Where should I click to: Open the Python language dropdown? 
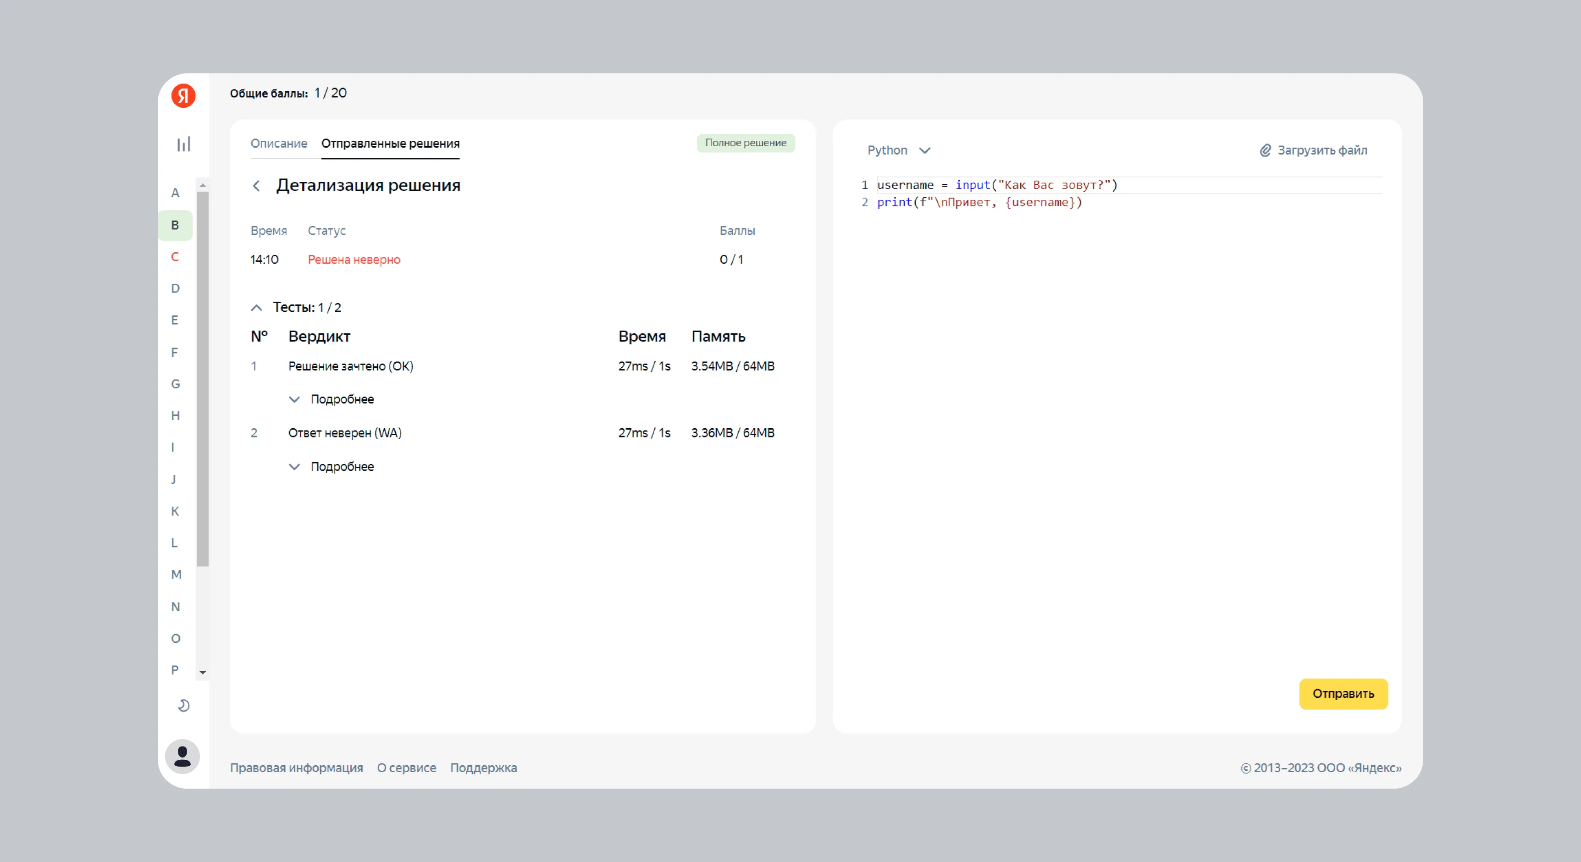(899, 150)
